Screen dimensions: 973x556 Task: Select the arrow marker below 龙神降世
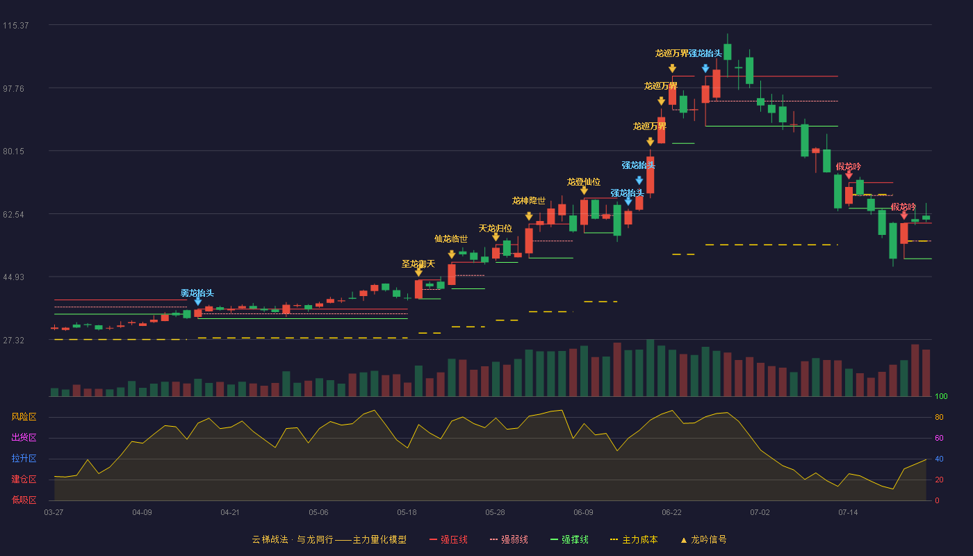529,216
